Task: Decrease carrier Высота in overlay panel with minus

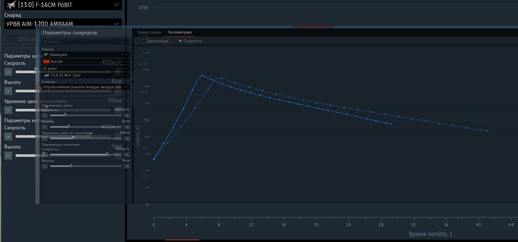Action: pyautogui.click(x=45, y=167)
